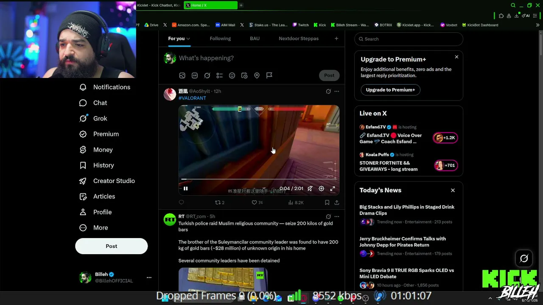
Task: Open the #VALORANT hashtag link
Action: pos(192,98)
